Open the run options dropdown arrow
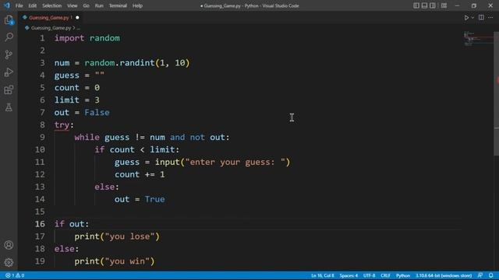Image resolution: width=499 pixels, height=280 pixels. point(472,18)
